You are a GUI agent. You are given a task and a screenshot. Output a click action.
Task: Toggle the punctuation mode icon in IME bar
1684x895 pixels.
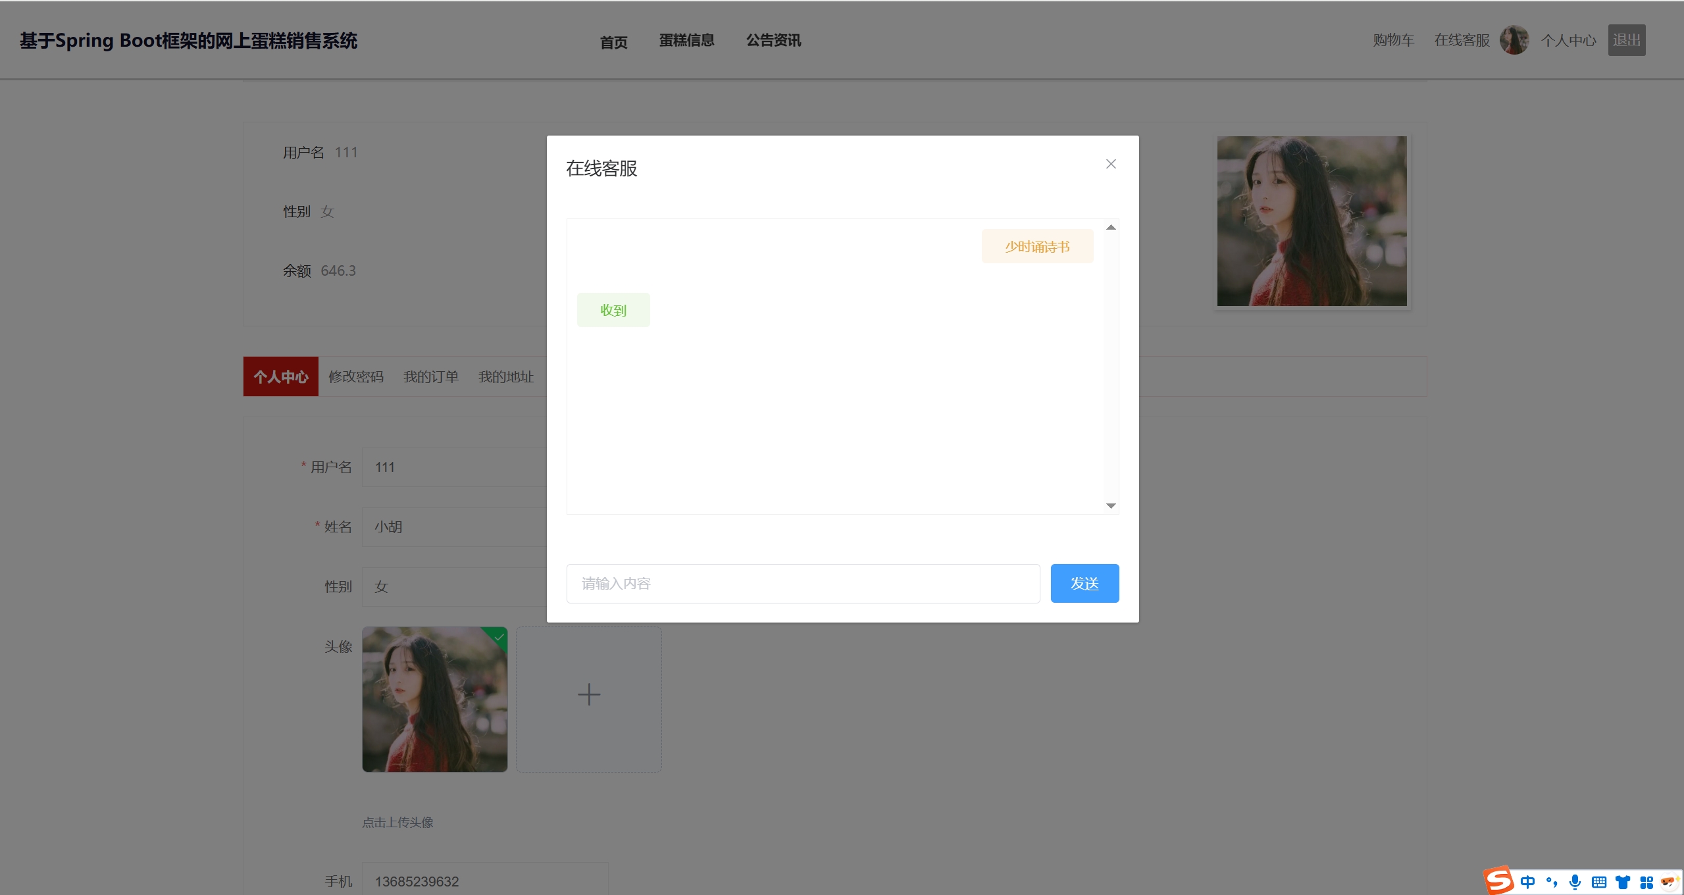(1552, 882)
